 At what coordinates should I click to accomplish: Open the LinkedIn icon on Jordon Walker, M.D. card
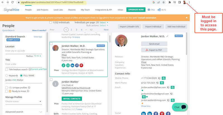(72, 65)
